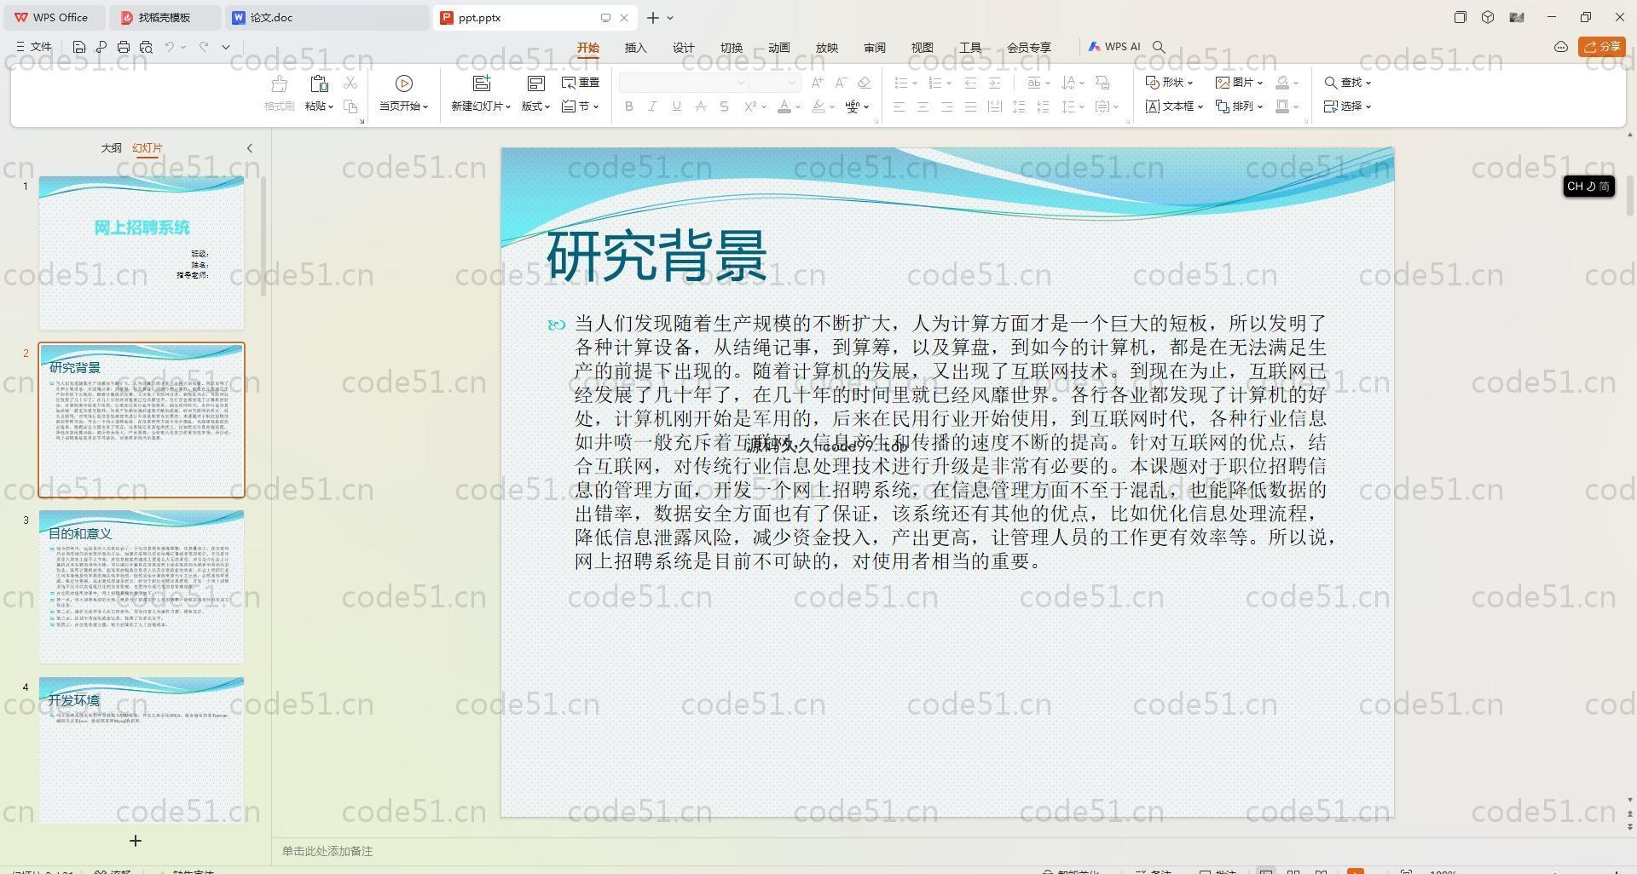This screenshot has height=874, width=1637.
Task: Open the font name combo box
Action: click(x=684, y=83)
